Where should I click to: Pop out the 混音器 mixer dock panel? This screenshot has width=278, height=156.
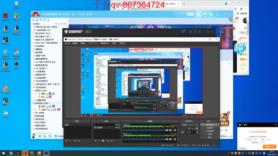pyautogui.click(x=178, y=121)
